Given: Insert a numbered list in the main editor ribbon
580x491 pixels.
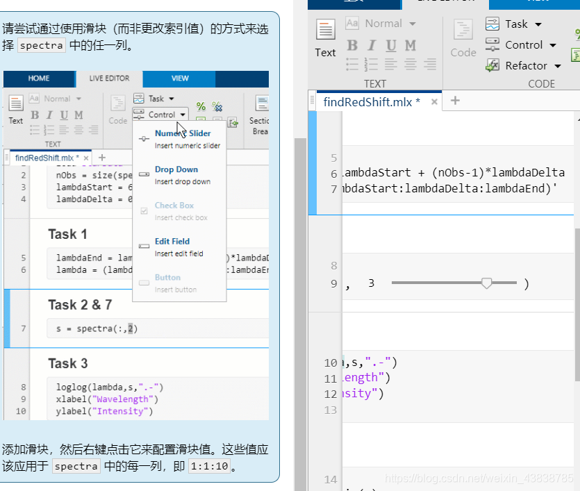Looking at the screenshot, I should pyautogui.click(x=372, y=64).
